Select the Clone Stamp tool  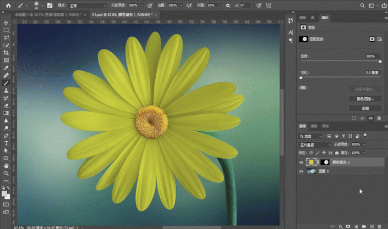[x=6, y=90]
